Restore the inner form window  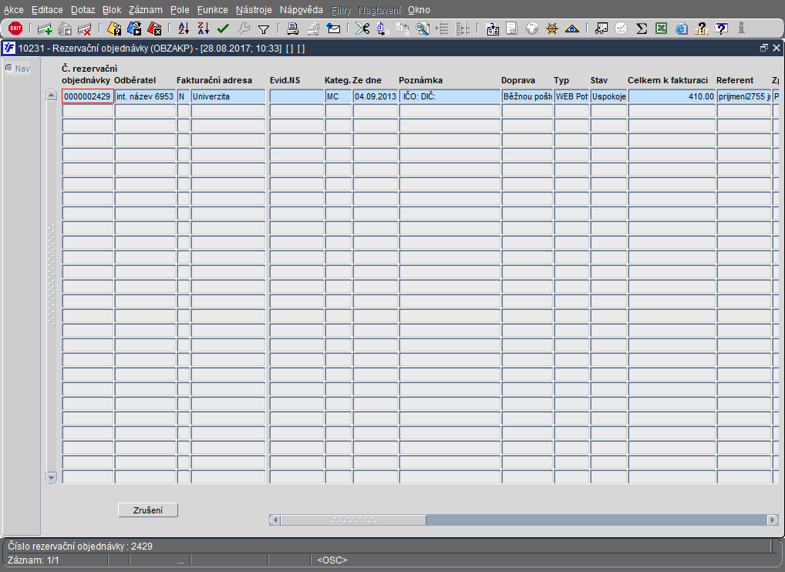[x=763, y=48]
